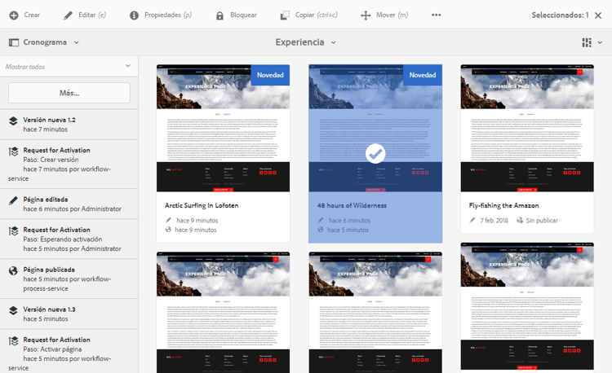Click the Más... button

(69, 93)
